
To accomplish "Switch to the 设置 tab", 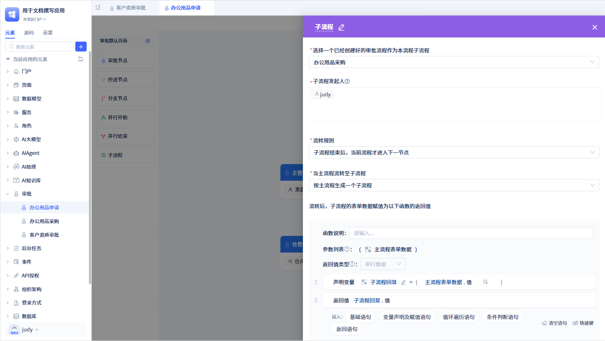I will [48, 33].
